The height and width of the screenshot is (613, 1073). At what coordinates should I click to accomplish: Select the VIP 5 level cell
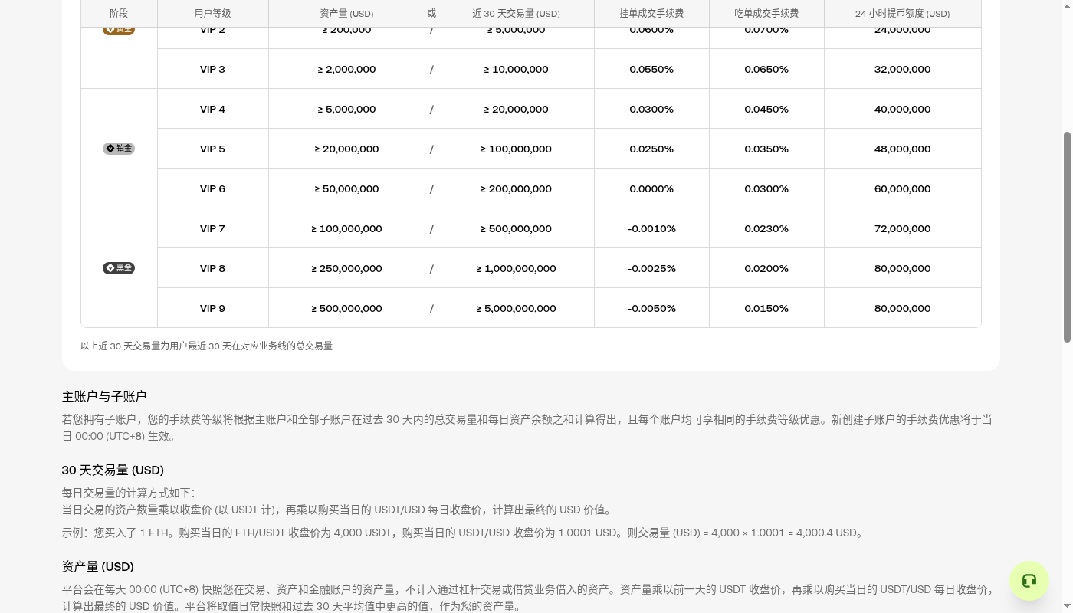pyautogui.click(x=212, y=149)
